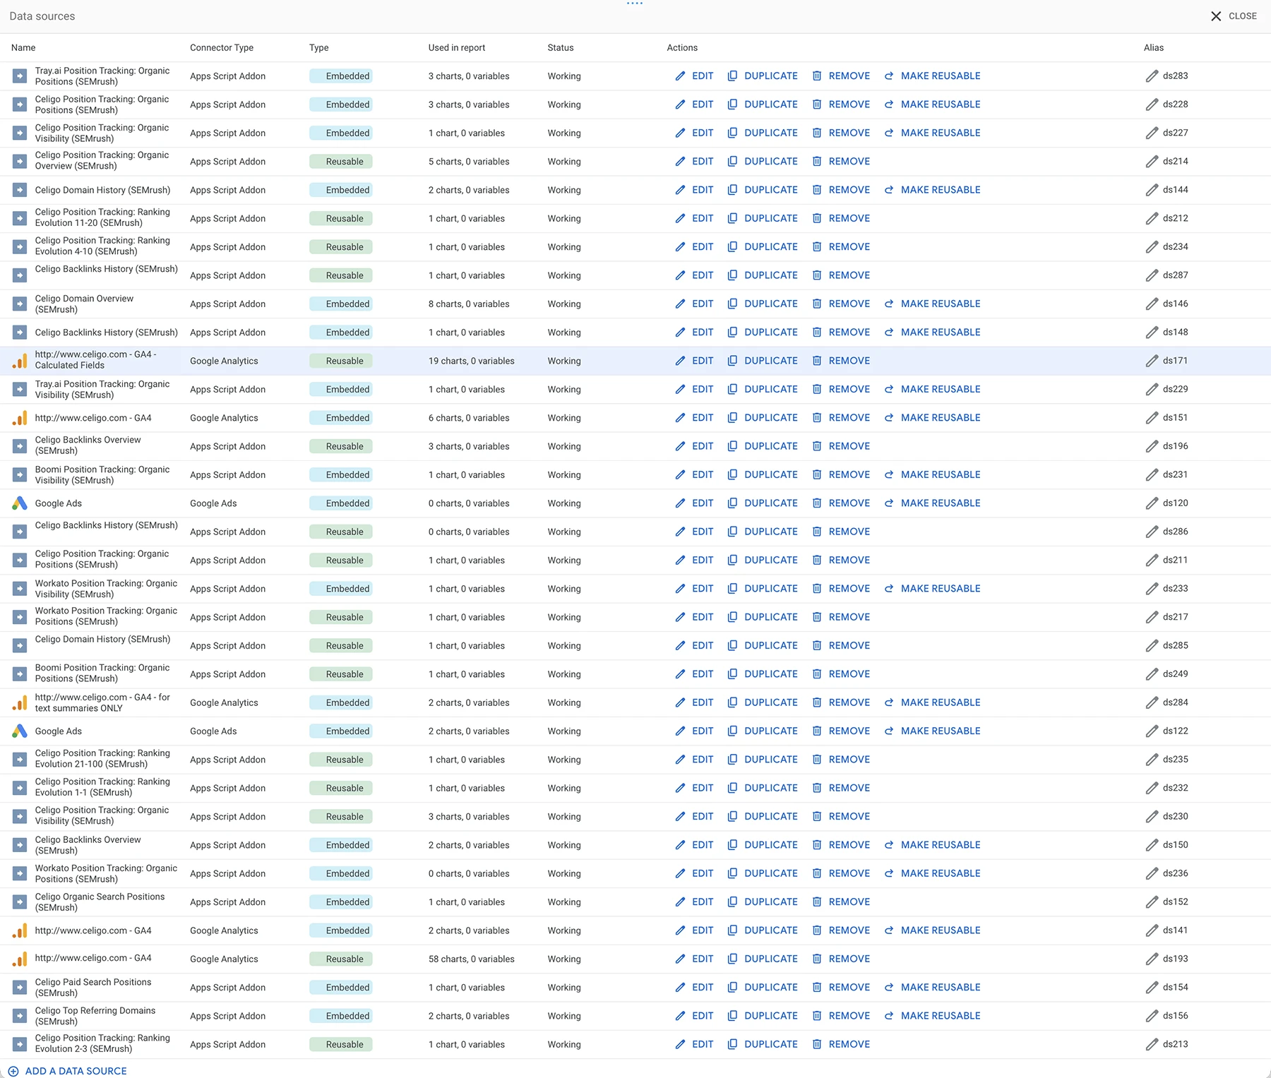Click connector icon in ds283 row
This screenshot has width=1271, height=1078.
pos(20,76)
